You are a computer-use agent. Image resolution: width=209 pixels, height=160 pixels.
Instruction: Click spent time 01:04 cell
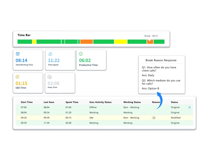tap(68, 107)
